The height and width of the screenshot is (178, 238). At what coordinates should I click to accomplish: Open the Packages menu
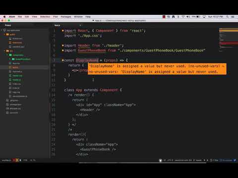click(x=66, y=17)
